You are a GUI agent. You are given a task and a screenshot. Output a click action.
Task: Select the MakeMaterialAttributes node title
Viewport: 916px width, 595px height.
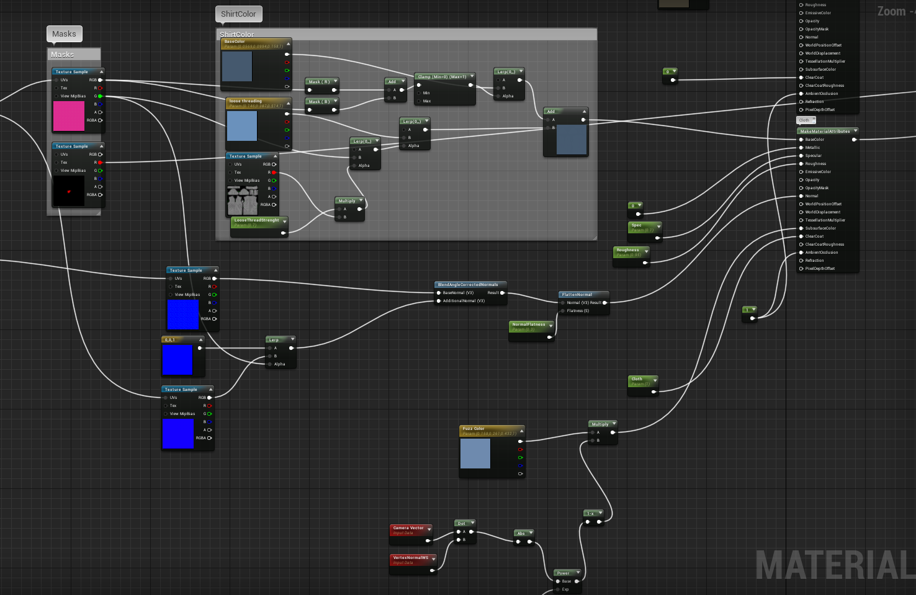(825, 132)
